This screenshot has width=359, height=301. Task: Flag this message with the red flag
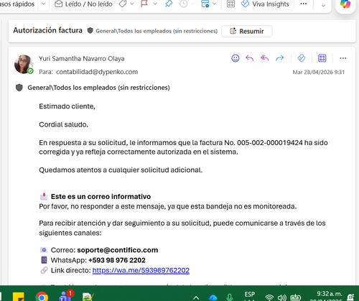click(144, 4)
